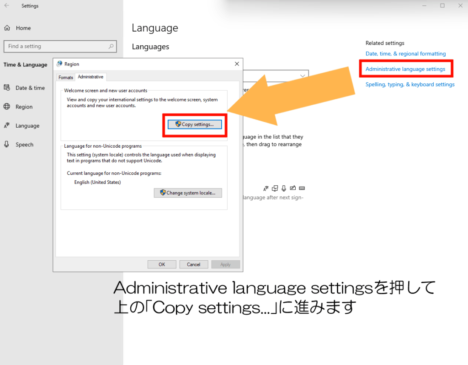Click the magnifier icon in search box
The height and width of the screenshot is (365, 468).
tap(111, 46)
